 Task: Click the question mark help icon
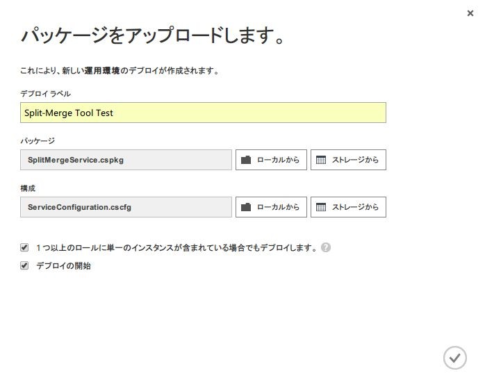click(x=326, y=247)
